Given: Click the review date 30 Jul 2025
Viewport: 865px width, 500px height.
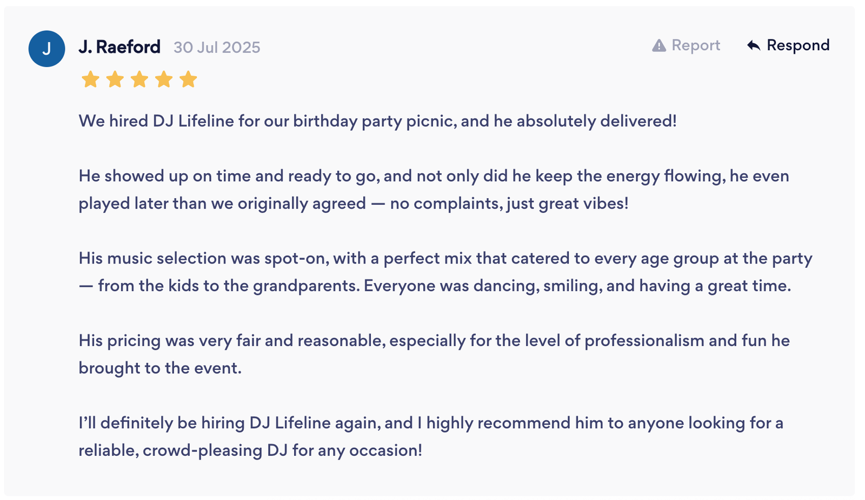Looking at the screenshot, I should [x=217, y=48].
